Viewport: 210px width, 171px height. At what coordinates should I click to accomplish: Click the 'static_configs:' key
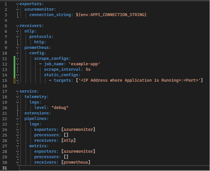click(x=62, y=75)
